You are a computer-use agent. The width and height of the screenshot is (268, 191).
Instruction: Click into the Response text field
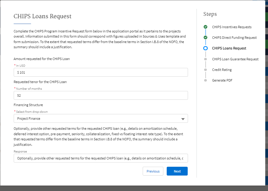pos(101,158)
